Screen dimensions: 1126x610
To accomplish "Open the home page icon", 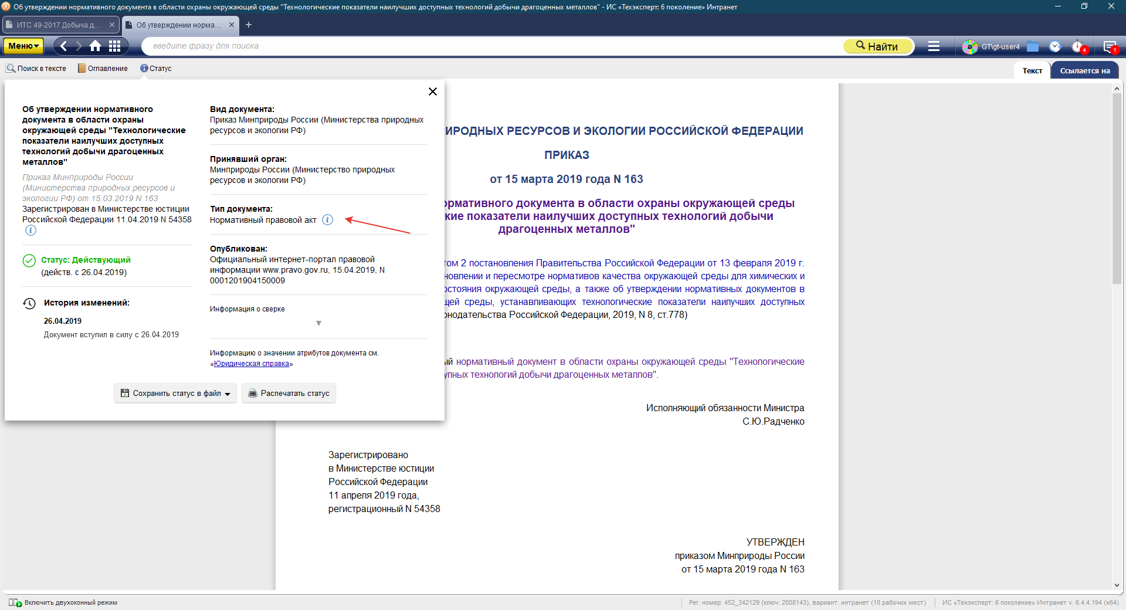I will point(95,46).
